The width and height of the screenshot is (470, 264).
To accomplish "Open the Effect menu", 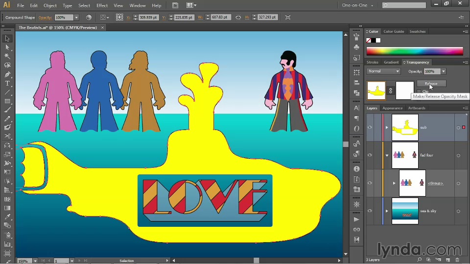I will pos(102,5).
